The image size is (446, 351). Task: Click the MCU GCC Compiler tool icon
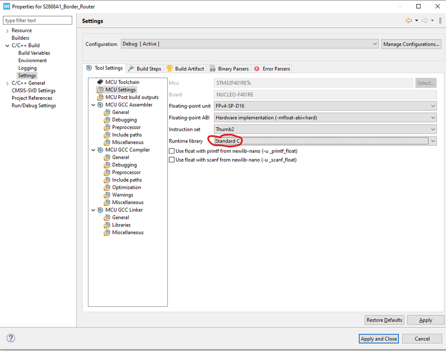click(100, 150)
